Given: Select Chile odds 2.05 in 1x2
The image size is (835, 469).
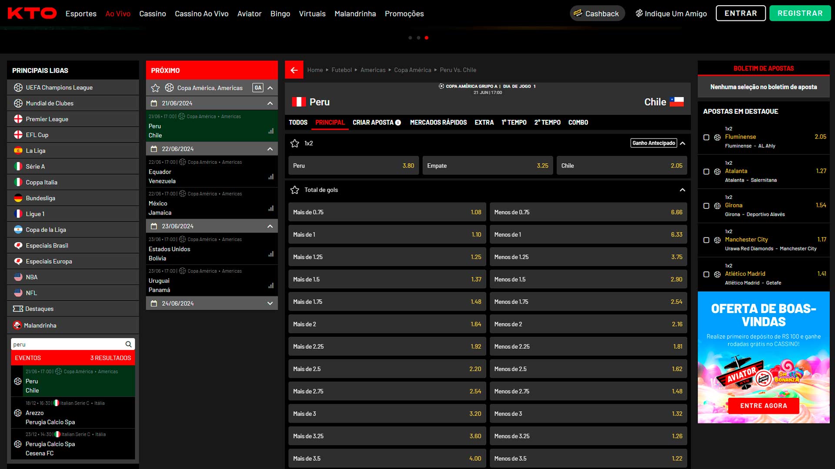Looking at the screenshot, I should tap(622, 165).
